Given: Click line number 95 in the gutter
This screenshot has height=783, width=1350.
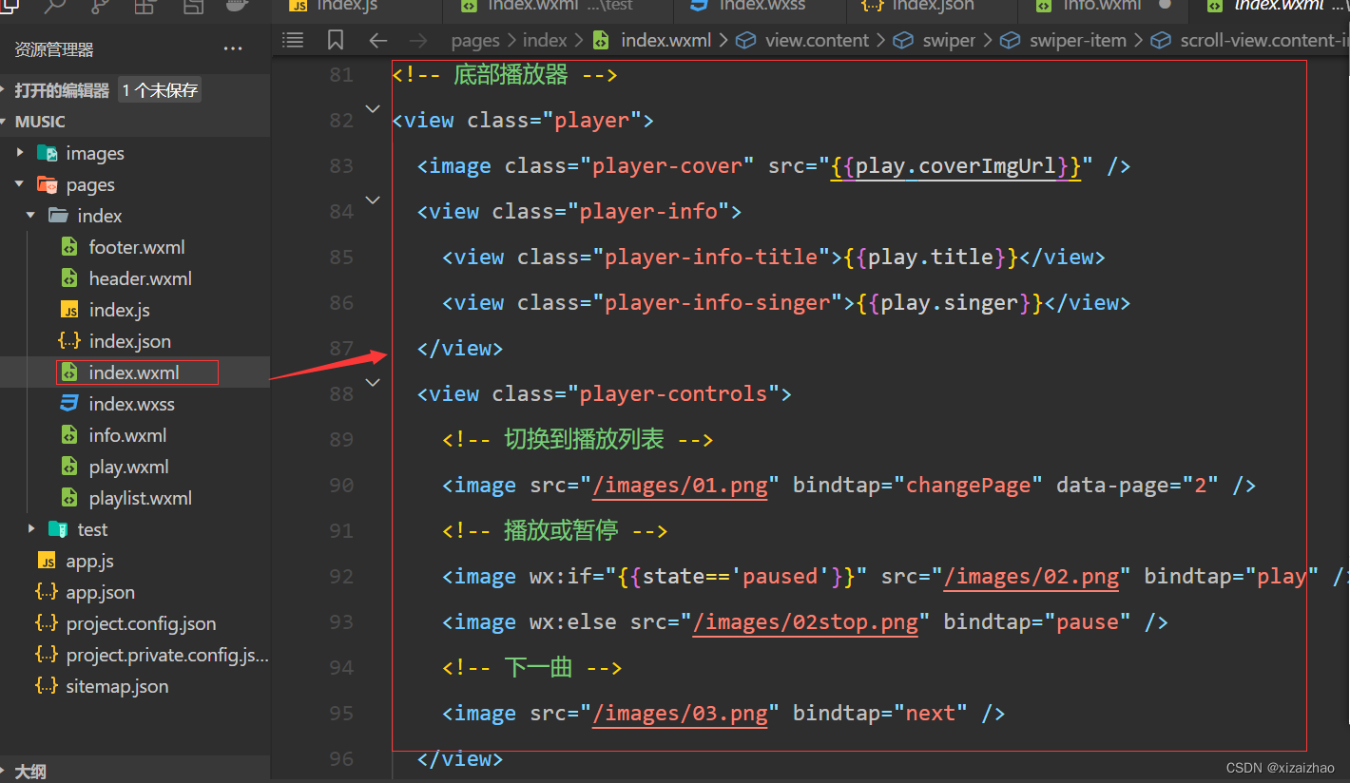Looking at the screenshot, I should click(x=341, y=714).
